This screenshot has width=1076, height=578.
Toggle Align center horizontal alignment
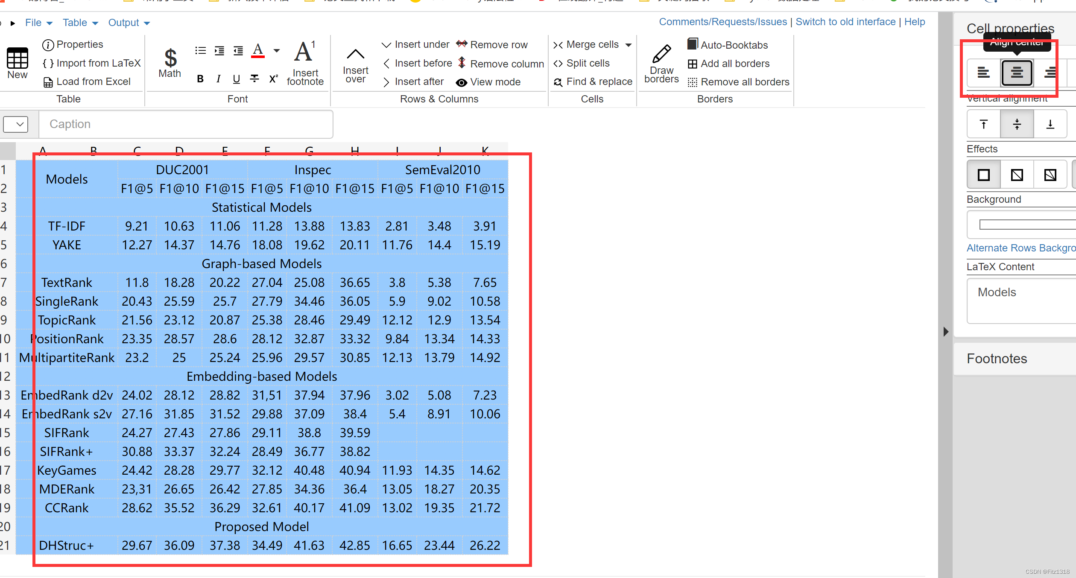coord(1017,73)
